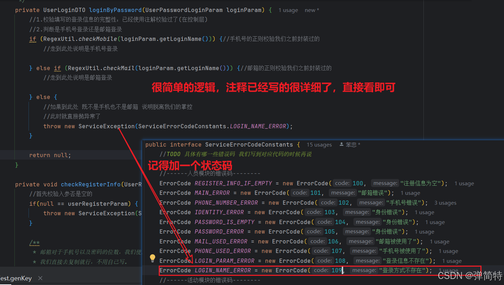Open the '1 usage' hint on the IDENTITY_ERROR line

[x=424, y=212]
